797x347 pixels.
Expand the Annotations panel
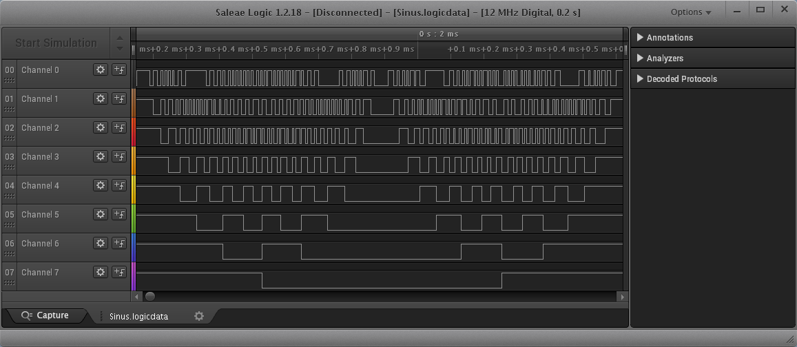[712, 38]
